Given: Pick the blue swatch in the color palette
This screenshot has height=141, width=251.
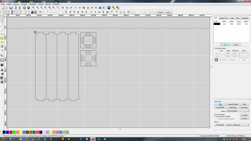Looking at the screenshot, I should pos(7,132).
